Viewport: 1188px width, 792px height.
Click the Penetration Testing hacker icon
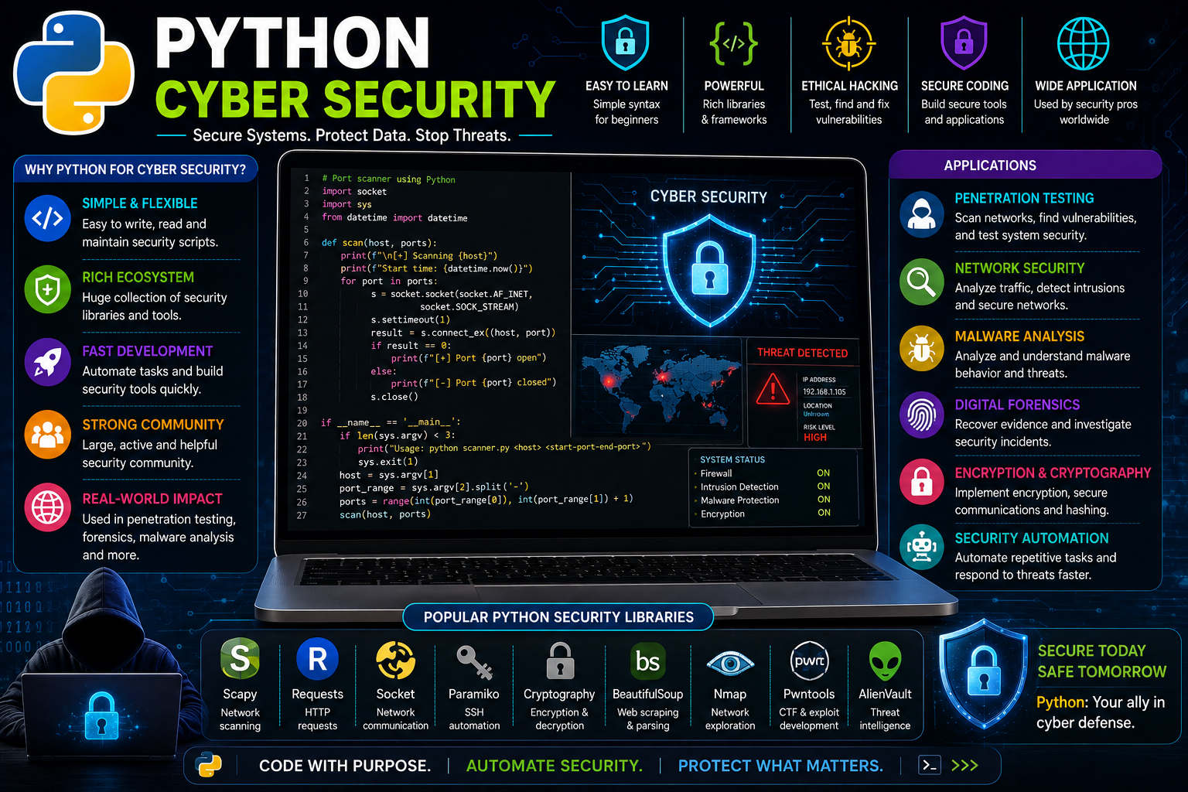coord(921,214)
